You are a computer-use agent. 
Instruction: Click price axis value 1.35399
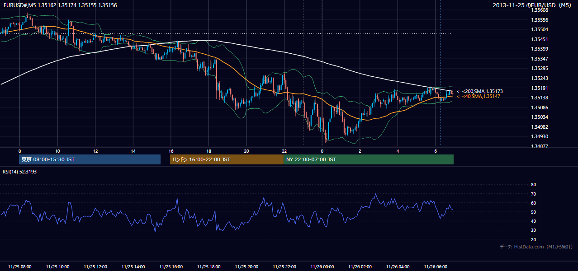click(539, 49)
